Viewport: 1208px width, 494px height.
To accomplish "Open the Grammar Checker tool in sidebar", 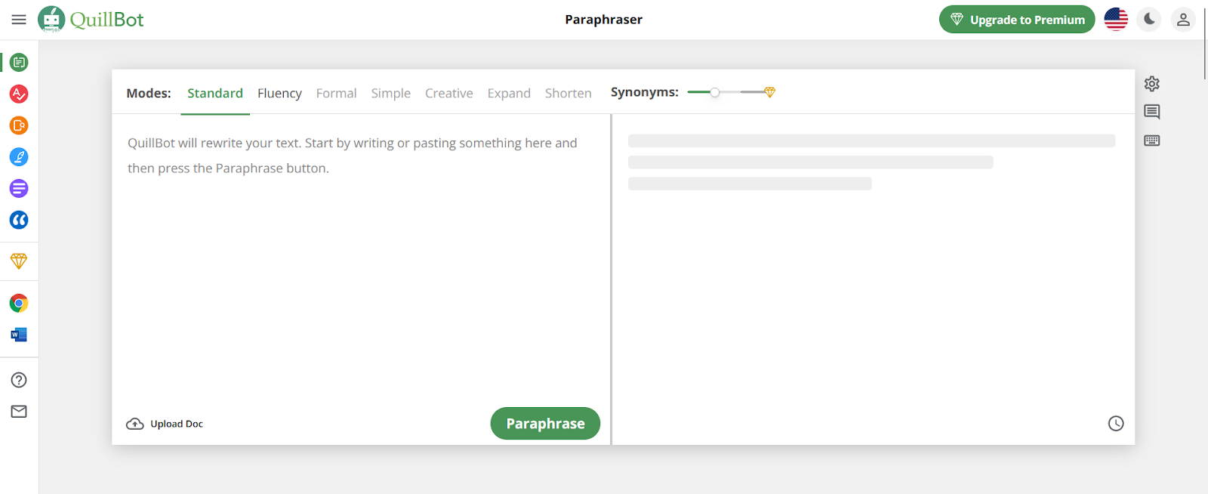I will (x=19, y=94).
